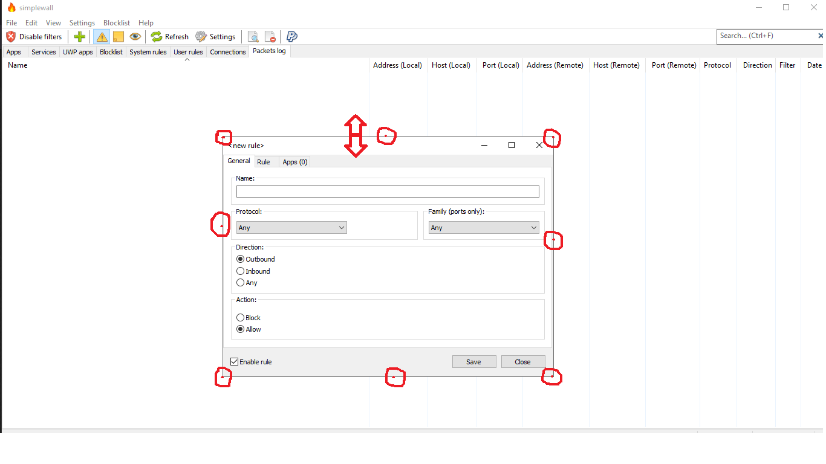
Task: Uncheck the Enable rule checkbox
Action: tap(233, 361)
